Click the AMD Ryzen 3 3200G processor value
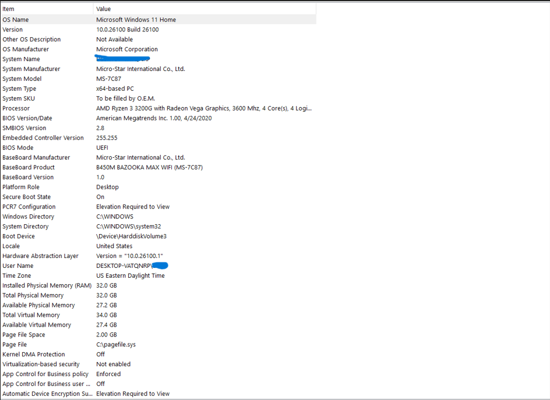550x400 pixels. pyautogui.click(x=204, y=108)
